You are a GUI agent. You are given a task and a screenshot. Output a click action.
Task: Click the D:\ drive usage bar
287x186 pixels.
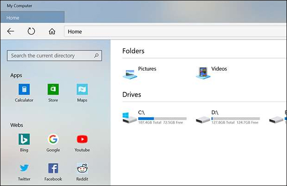tap(235, 119)
